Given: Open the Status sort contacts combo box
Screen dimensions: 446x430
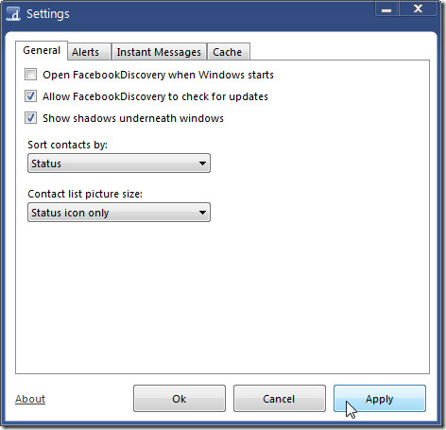Looking at the screenshot, I should pos(119,163).
